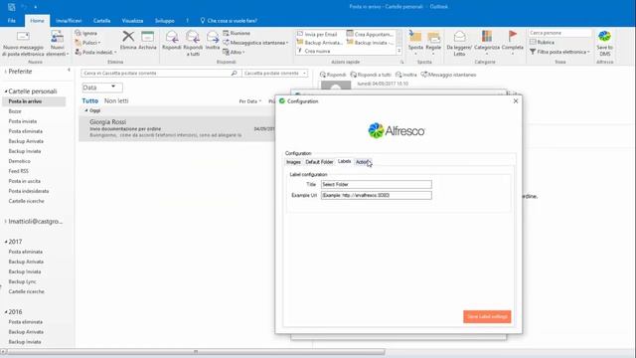Toggle Da leggere/Letto status

(459, 44)
